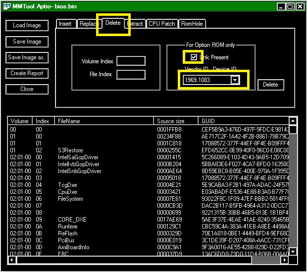Screen dimensions: 307x272
Task: Switch to the Replace tab
Action: [x=89, y=24]
